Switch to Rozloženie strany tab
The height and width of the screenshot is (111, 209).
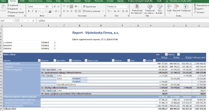35,1
